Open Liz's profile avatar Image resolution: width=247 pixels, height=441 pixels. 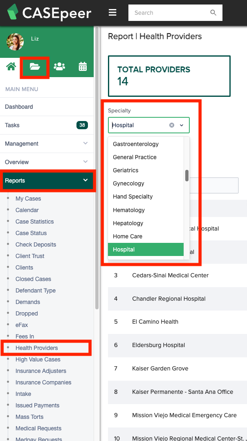(x=15, y=41)
